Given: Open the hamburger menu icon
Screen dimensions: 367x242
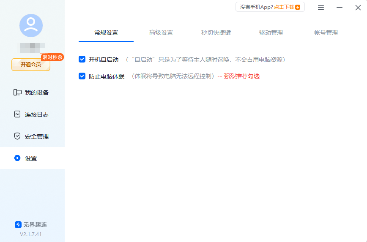Looking at the screenshot, I should [x=321, y=8].
